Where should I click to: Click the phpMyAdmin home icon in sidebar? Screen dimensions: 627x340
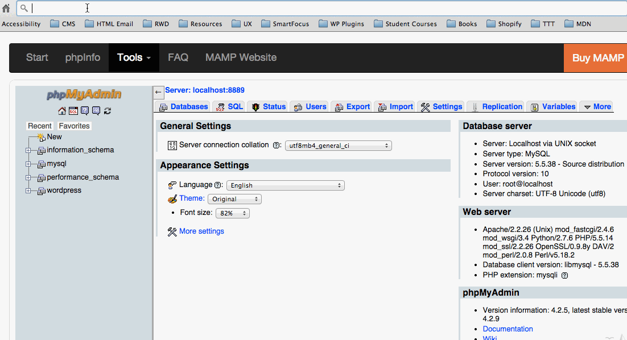point(62,111)
